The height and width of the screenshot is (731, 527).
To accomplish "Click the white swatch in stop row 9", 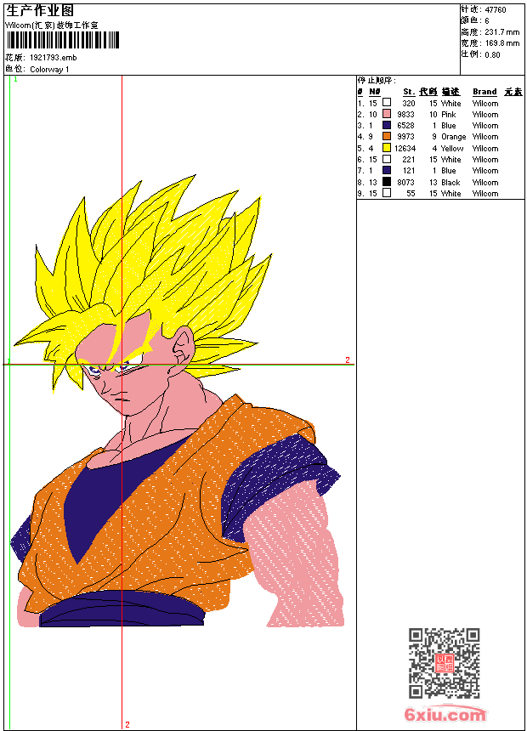I will tap(387, 193).
